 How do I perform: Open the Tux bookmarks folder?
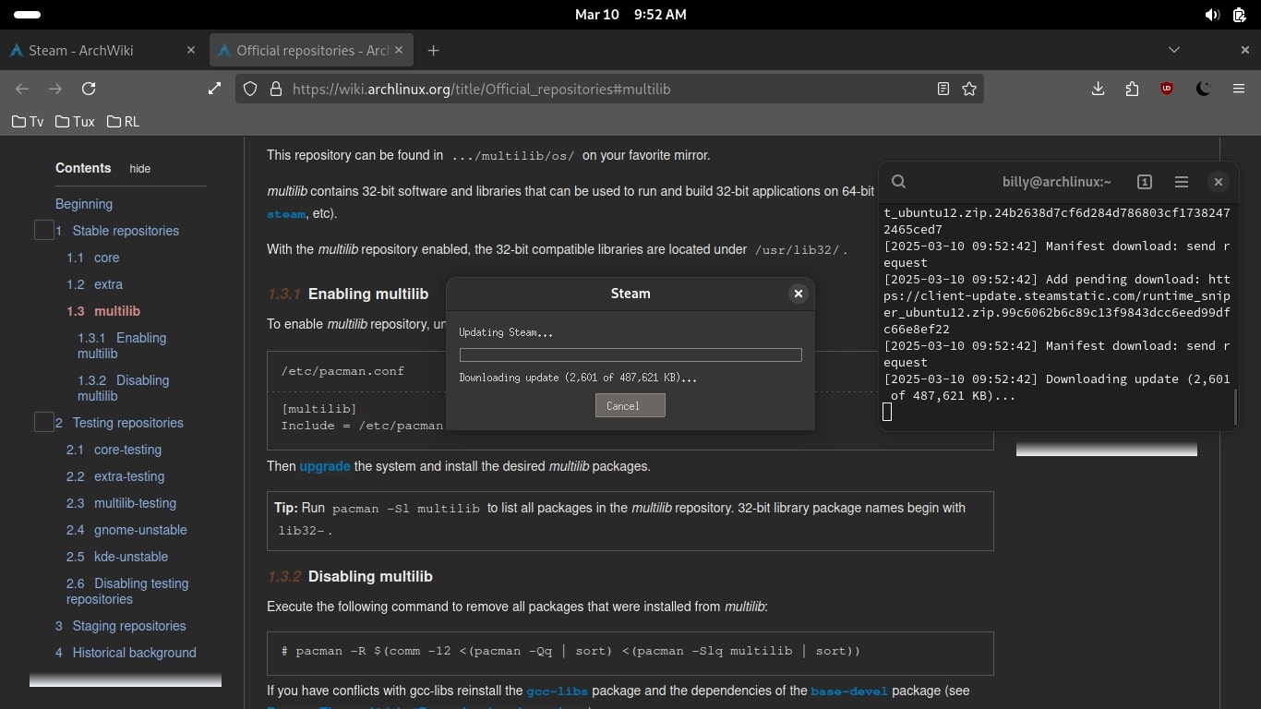coord(75,121)
